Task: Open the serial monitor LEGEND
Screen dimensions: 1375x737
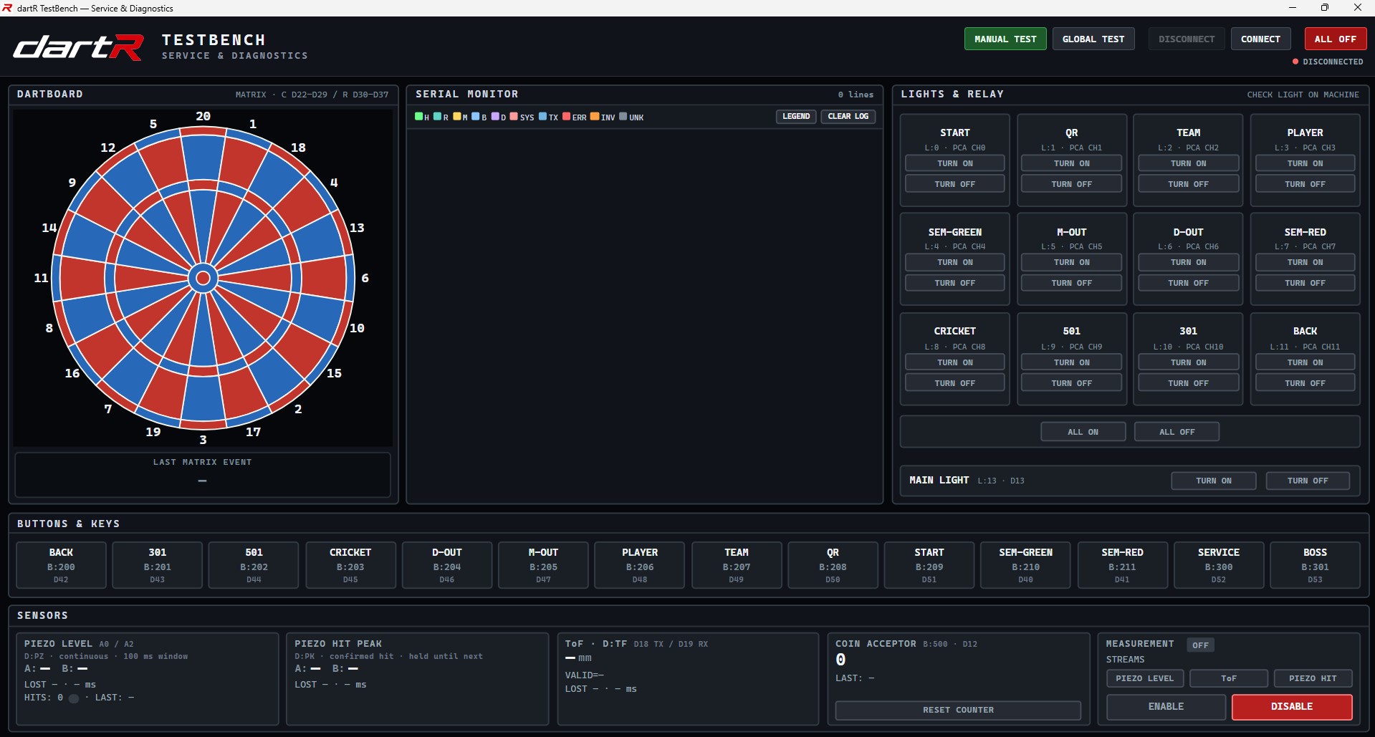Action: point(796,116)
